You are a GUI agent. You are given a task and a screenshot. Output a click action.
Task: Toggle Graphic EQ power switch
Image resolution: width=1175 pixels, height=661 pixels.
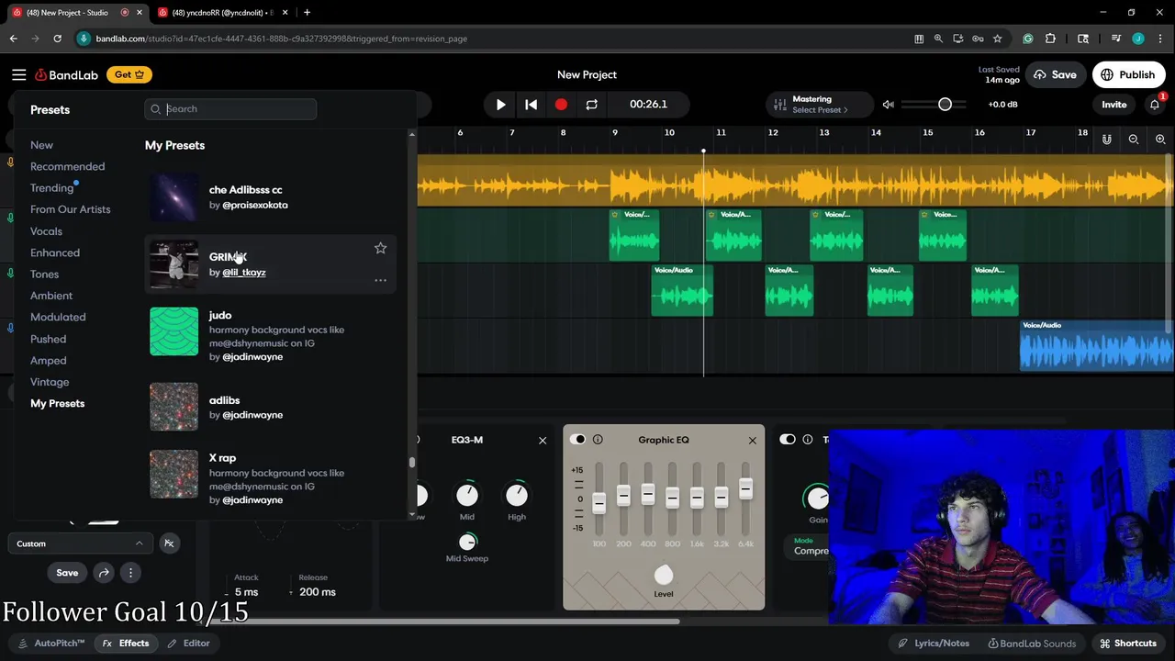(577, 440)
